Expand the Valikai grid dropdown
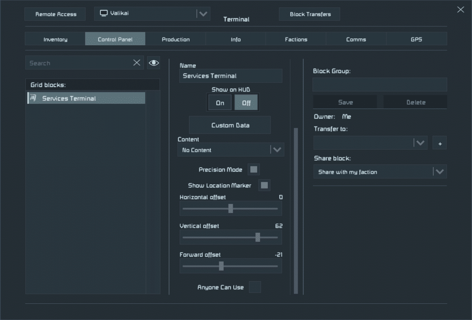Image resolution: width=472 pixels, height=320 pixels. (x=202, y=14)
